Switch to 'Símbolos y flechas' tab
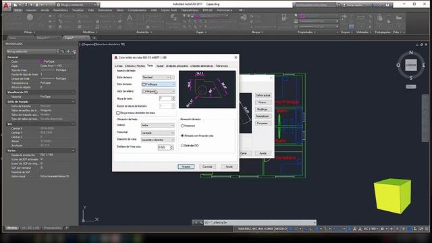 [x=135, y=66]
